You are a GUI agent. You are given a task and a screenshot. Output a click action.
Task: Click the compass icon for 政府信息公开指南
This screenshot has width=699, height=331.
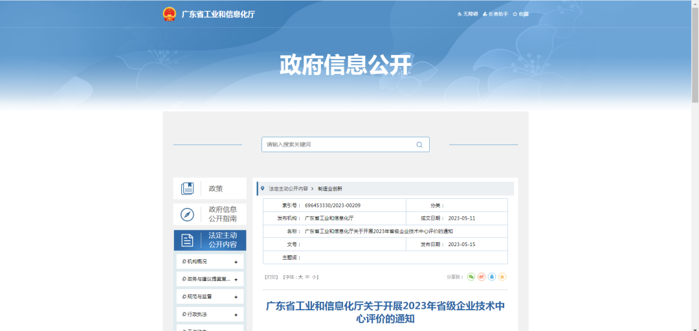[x=187, y=214]
